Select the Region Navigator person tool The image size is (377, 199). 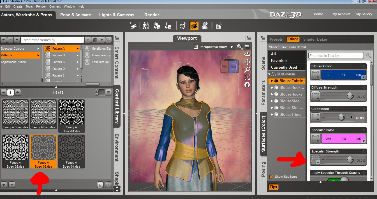[x=205, y=26]
